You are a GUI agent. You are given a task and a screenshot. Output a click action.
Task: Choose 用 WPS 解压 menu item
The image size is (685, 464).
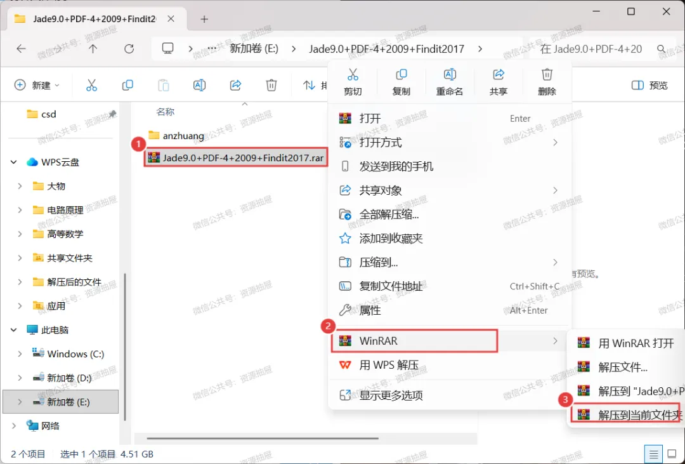pyautogui.click(x=449, y=365)
